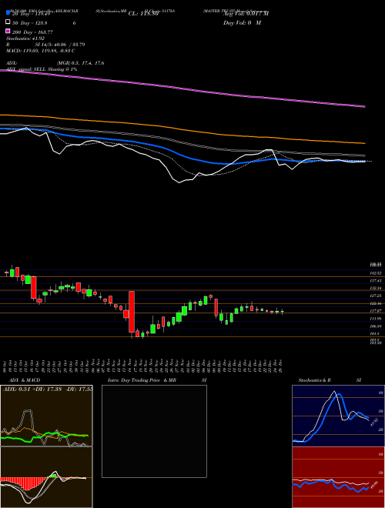Click the white 50 Day legend swatch

(8, 22)
